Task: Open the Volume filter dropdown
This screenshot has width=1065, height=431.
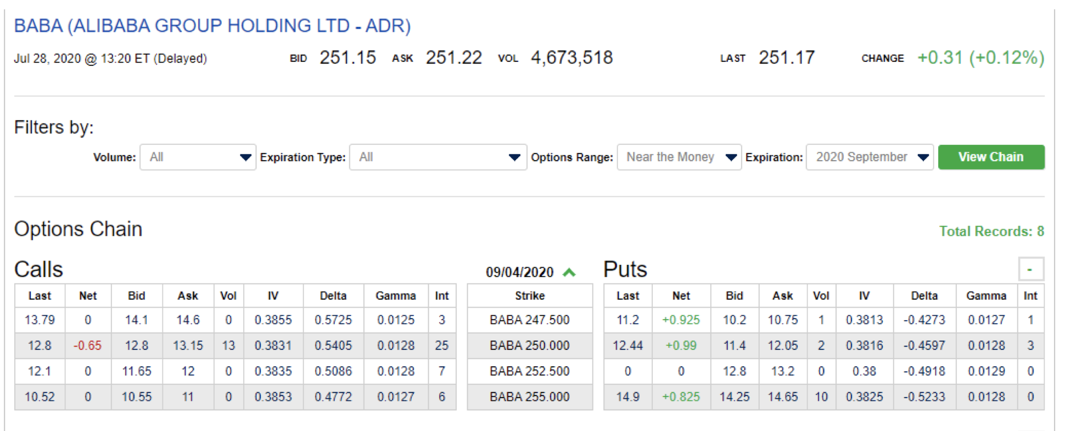Action: 198,157
